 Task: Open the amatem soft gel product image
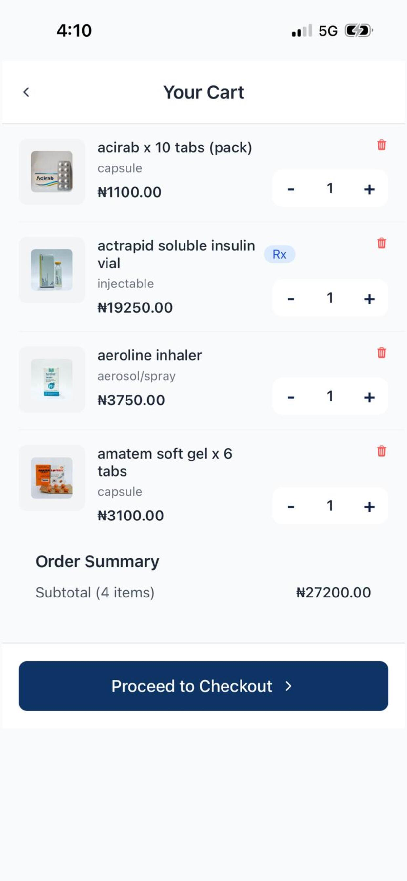[52, 478]
